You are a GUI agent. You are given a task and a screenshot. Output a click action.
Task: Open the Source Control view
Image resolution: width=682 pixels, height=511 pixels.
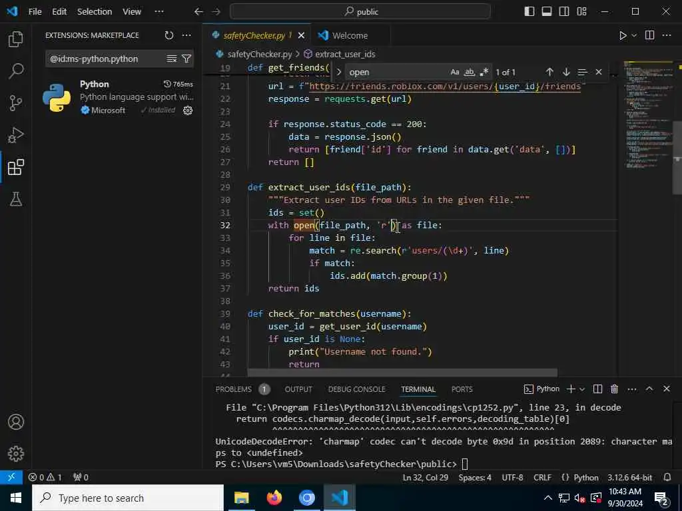(x=16, y=103)
